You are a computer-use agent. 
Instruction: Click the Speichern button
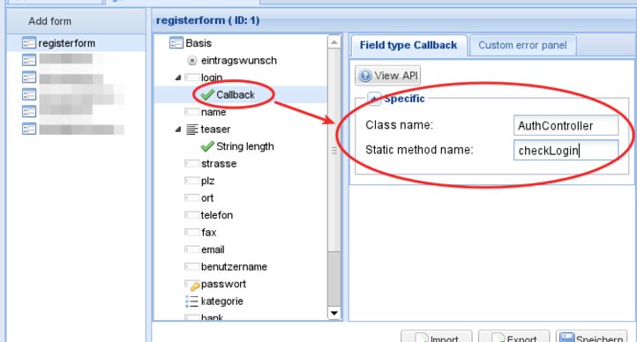tap(591, 337)
